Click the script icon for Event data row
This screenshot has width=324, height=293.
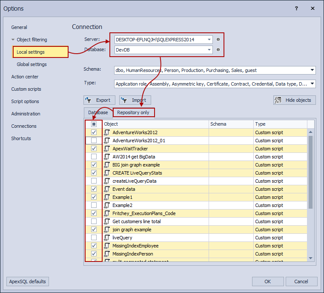point(107,189)
